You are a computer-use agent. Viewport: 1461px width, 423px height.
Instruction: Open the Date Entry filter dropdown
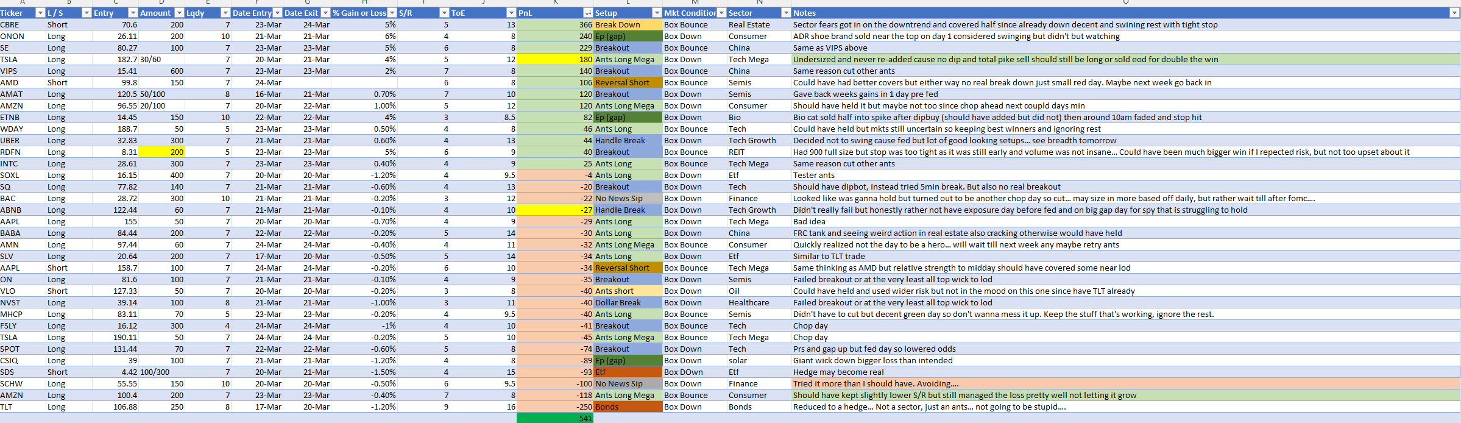(277, 13)
